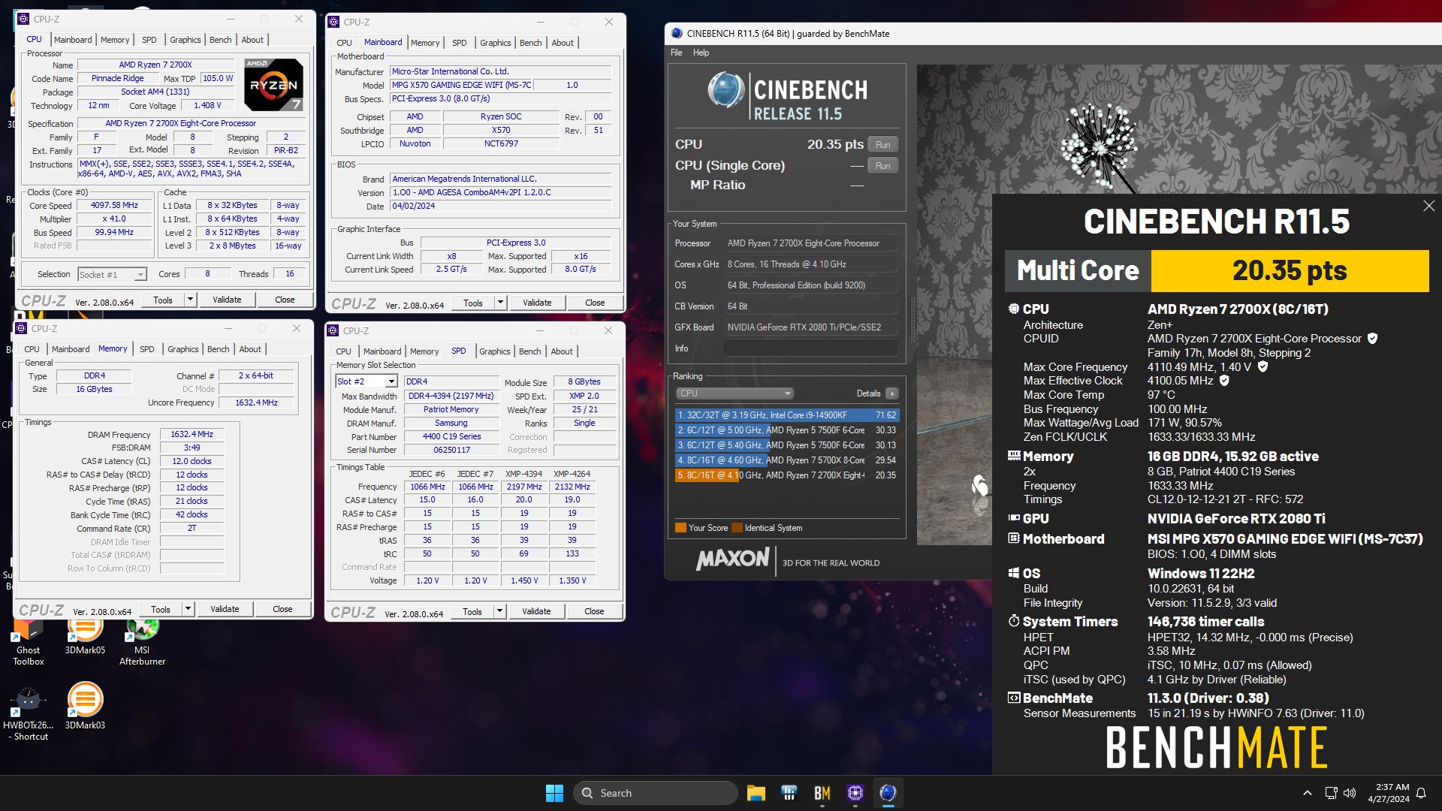1442x811 pixels.
Task: Click the Ranking Details arrow button
Action: point(891,393)
